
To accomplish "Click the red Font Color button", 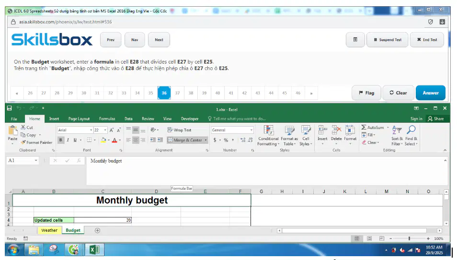I will (x=114, y=140).
